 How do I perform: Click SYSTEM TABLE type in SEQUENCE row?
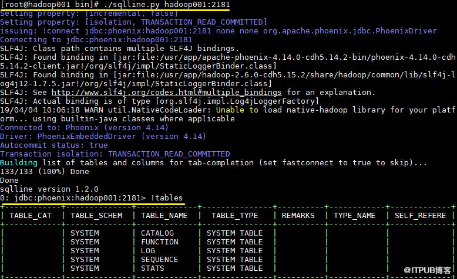234,260
